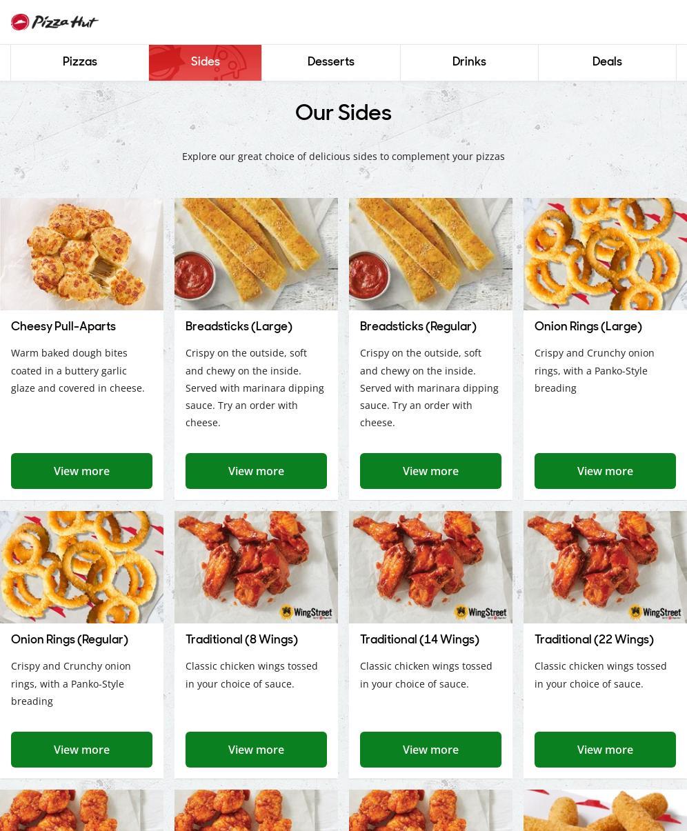Click the Traditional (8 Wings) image
Screen dimensions: 687x831
(256, 568)
